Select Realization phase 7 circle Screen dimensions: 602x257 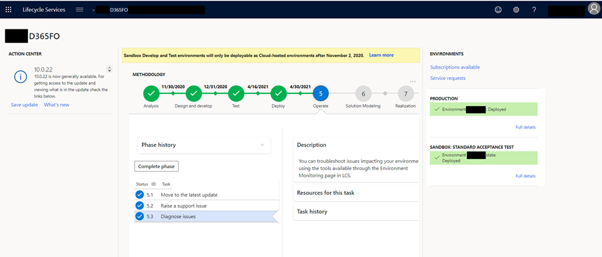point(405,93)
